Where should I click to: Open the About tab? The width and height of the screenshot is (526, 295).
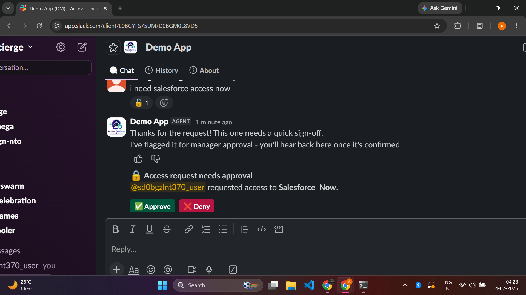[204, 70]
